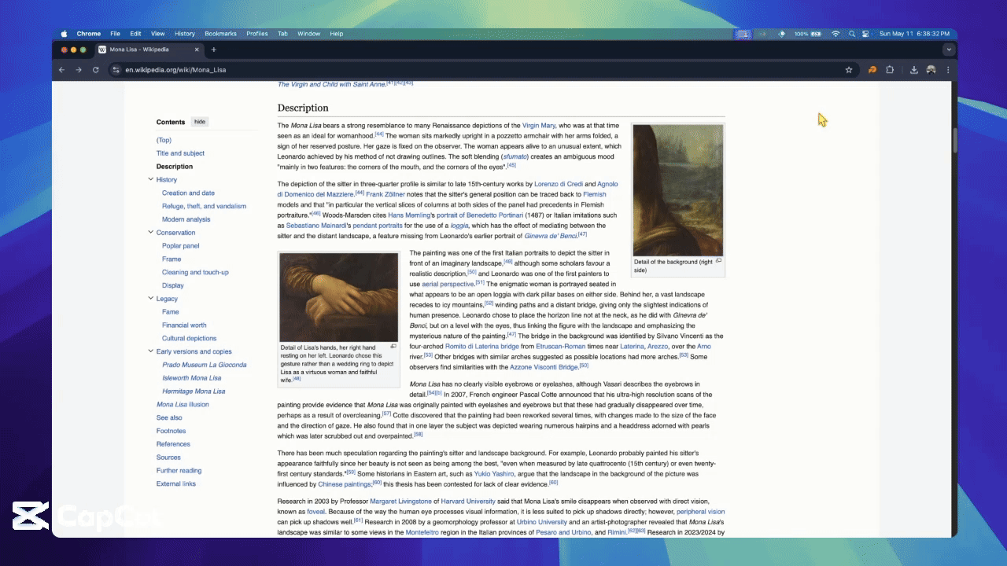This screenshot has width=1007, height=566.
Task: Open Wi-Fi status in menu bar
Action: coord(835,34)
